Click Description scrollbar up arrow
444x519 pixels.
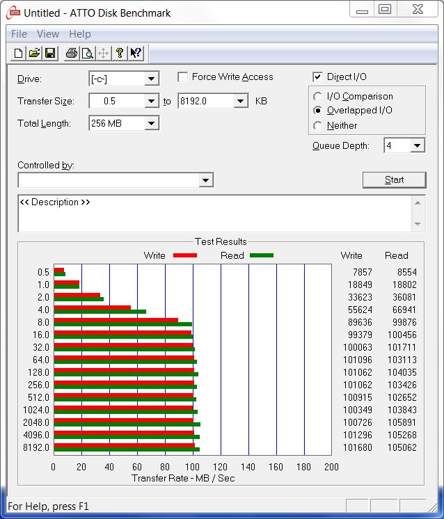418,202
